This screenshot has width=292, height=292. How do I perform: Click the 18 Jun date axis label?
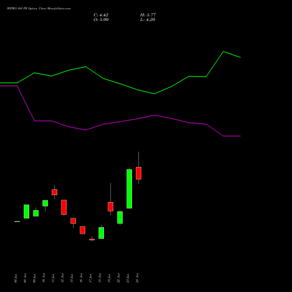point(100,278)
